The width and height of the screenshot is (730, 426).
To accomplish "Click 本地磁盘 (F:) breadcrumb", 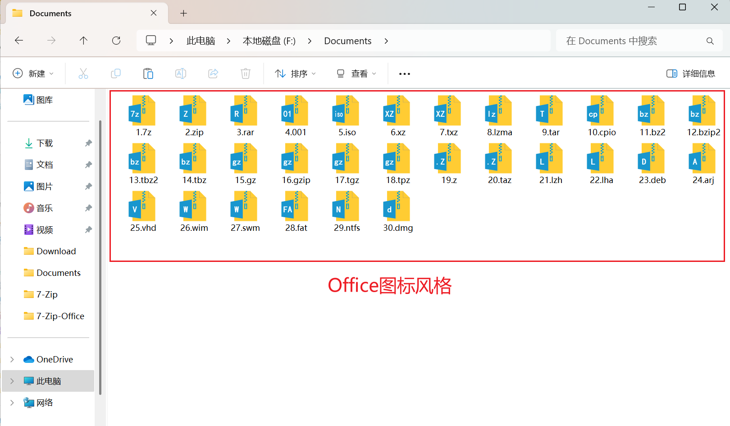I will pos(269,41).
